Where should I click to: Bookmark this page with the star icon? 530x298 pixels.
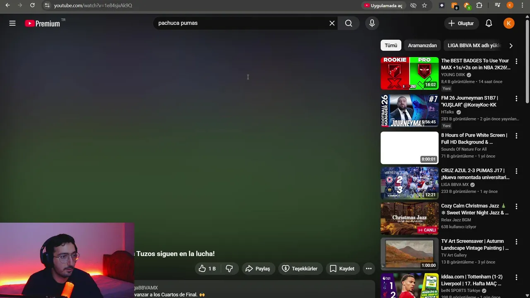click(424, 5)
